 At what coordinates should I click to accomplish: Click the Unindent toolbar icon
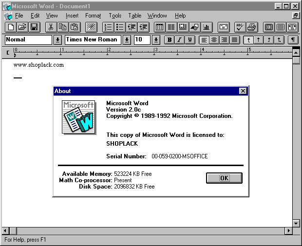(x=132, y=27)
